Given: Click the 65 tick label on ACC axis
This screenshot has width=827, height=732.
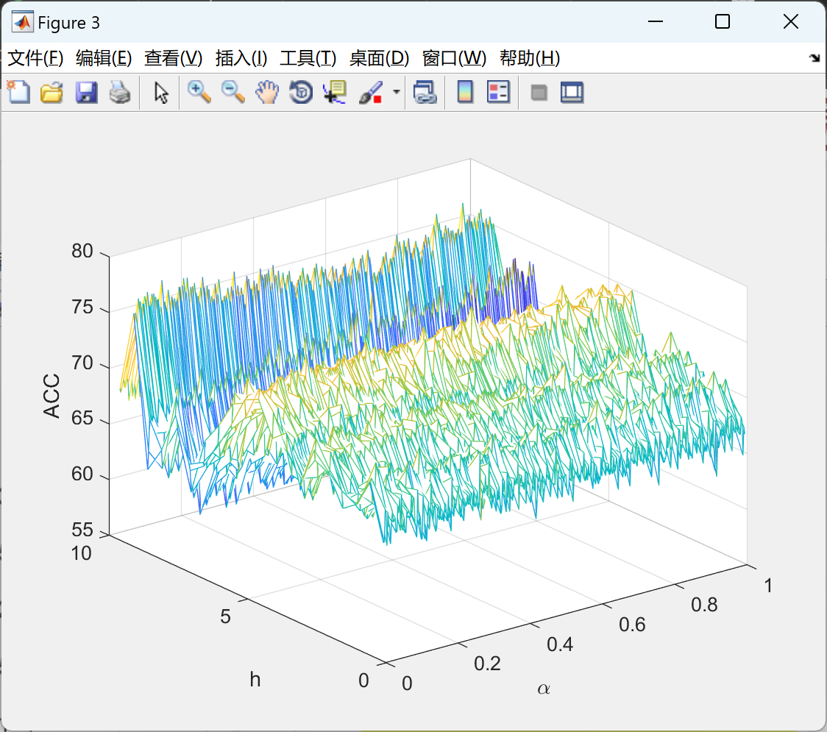Looking at the screenshot, I should [x=82, y=418].
